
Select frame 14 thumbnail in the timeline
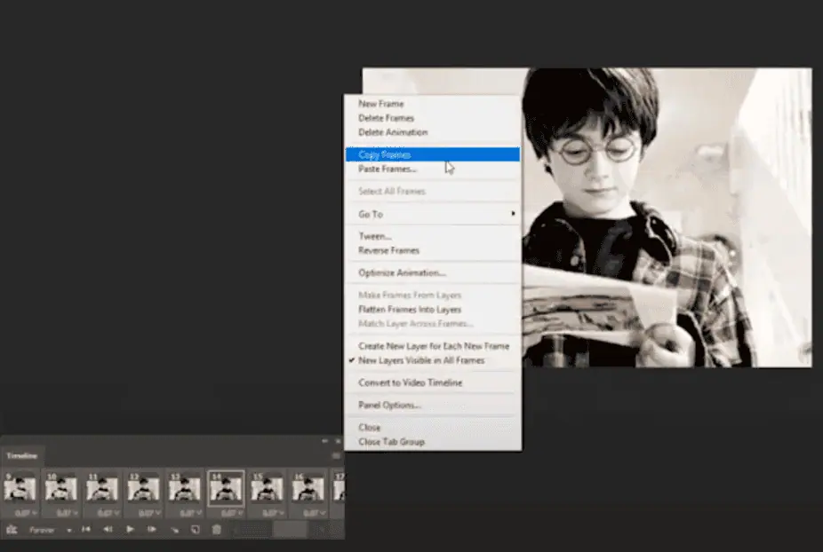pyautogui.click(x=226, y=489)
